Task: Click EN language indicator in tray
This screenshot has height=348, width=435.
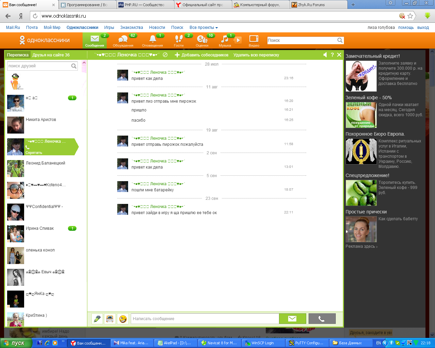Action: click(378, 343)
